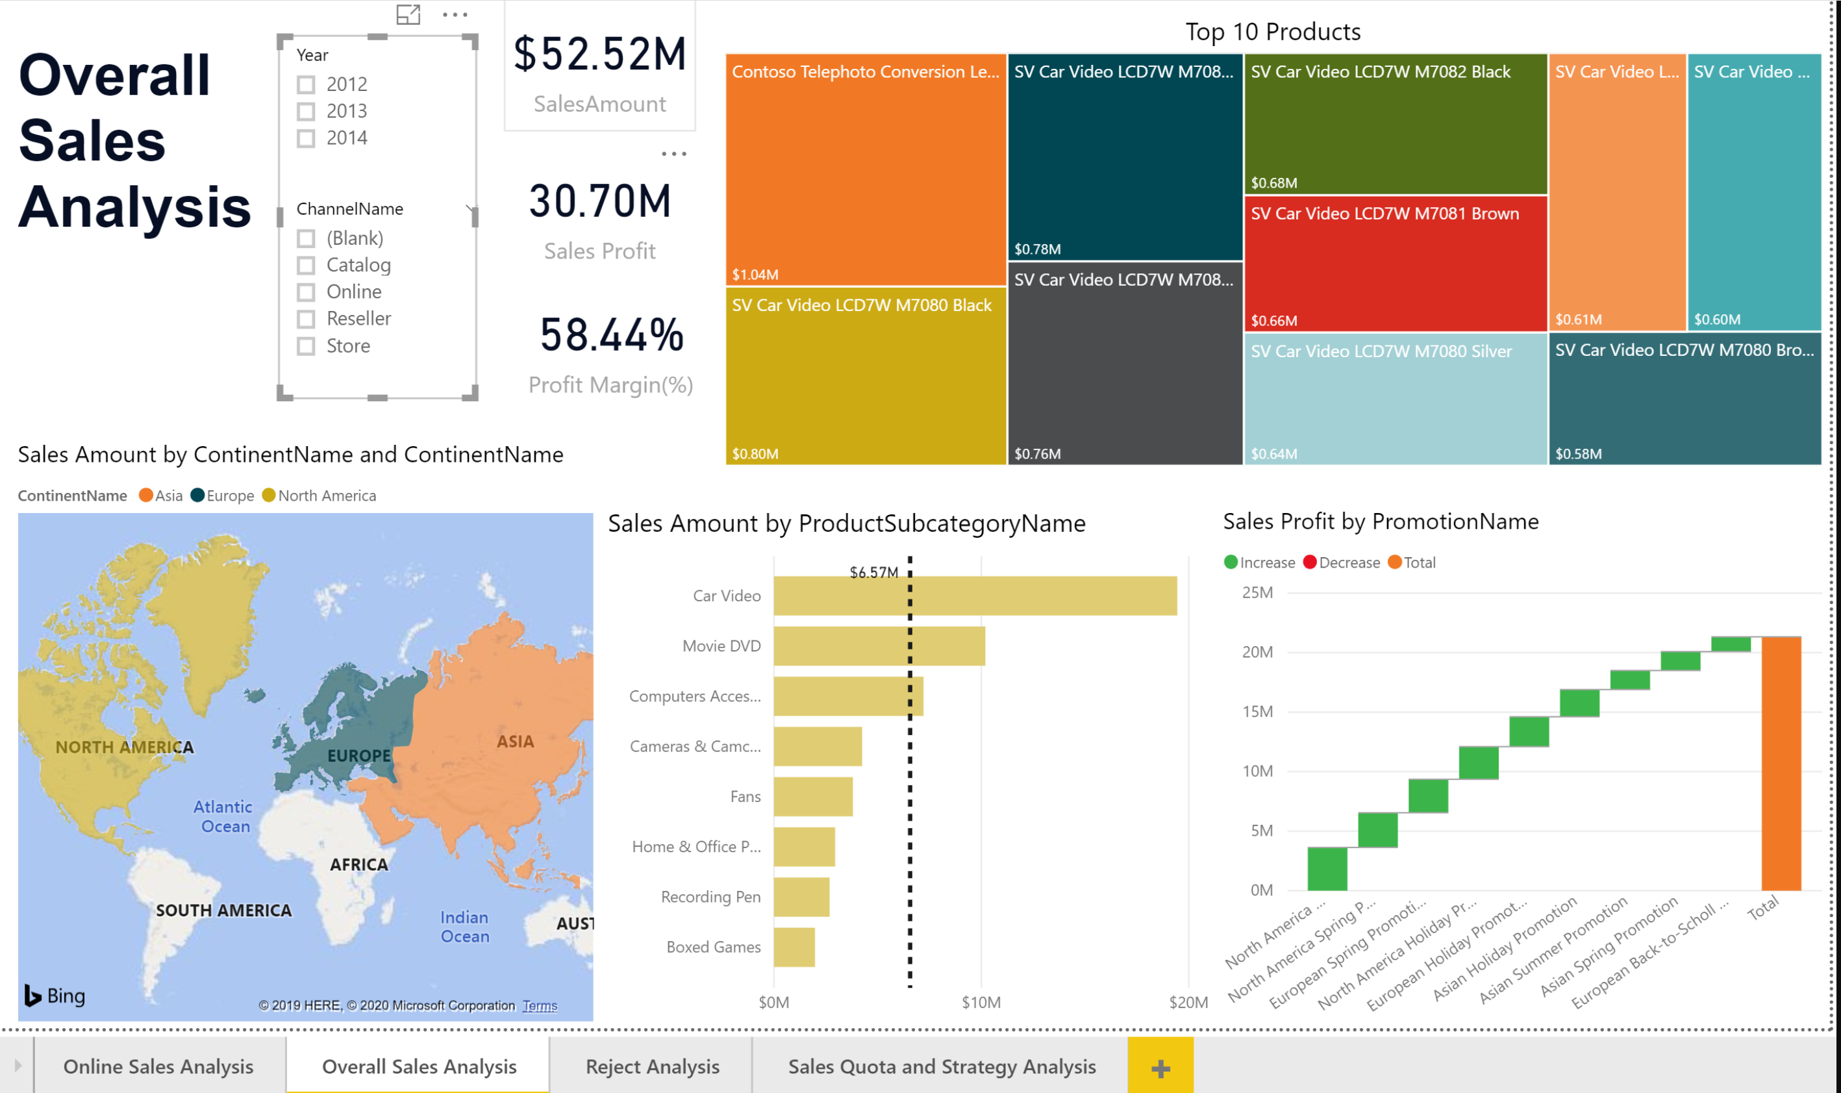
Task: Switch to the Online Sales Analysis tab
Action: 158,1066
